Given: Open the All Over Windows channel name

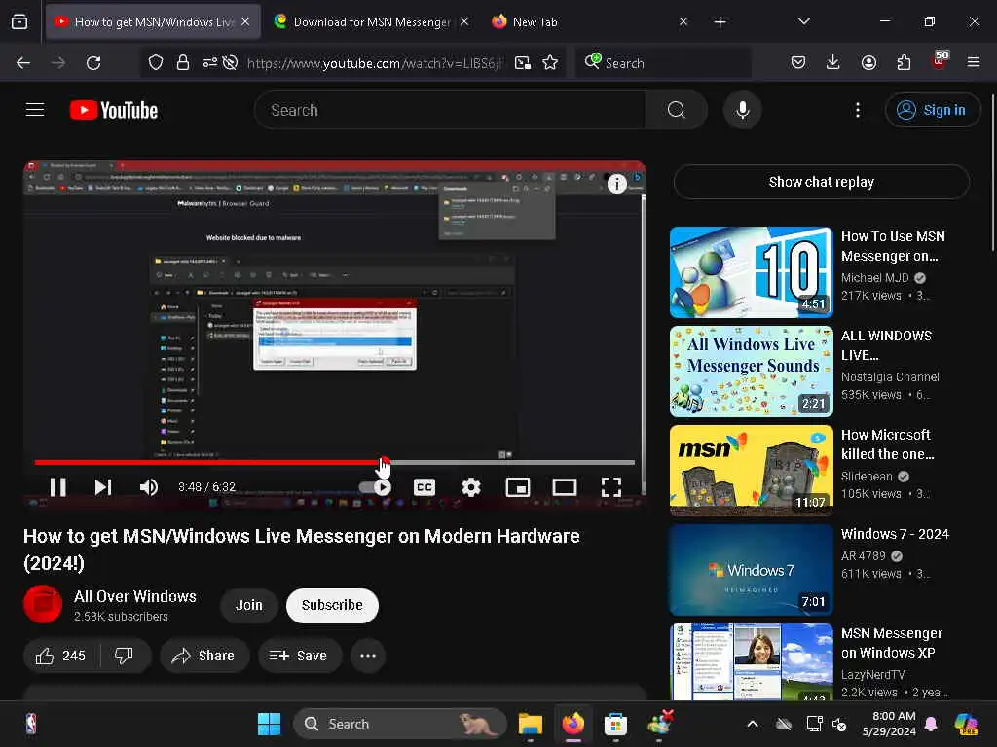Looking at the screenshot, I should click(x=134, y=596).
